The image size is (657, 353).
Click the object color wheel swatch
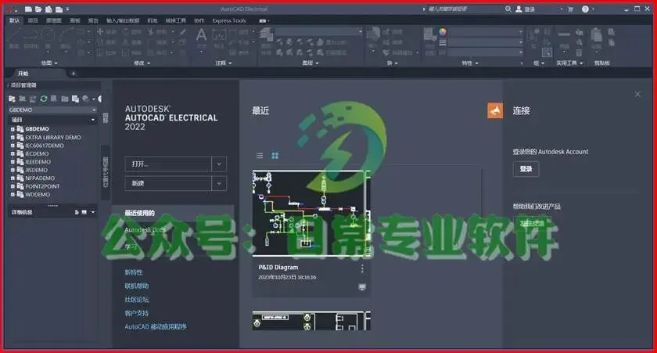(443, 32)
